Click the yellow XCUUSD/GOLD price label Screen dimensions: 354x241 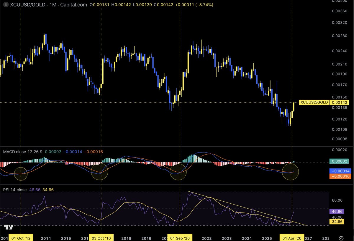(x=314, y=102)
